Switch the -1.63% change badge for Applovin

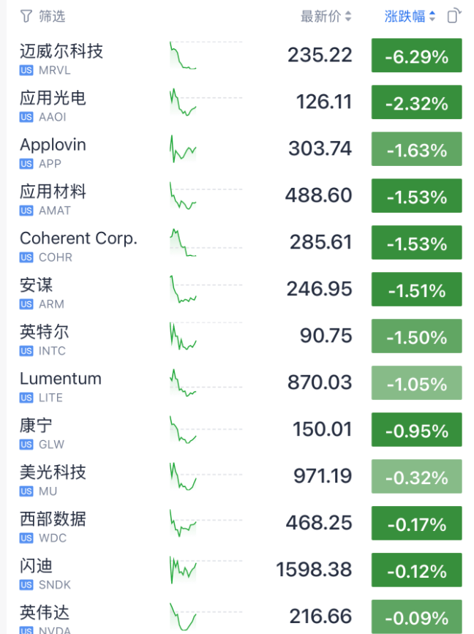pos(416,148)
